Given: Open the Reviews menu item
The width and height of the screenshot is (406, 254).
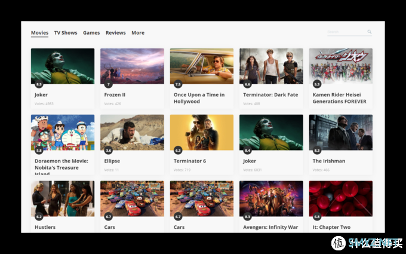Looking at the screenshot, I should pyautogui.click(x=115, y=33).
